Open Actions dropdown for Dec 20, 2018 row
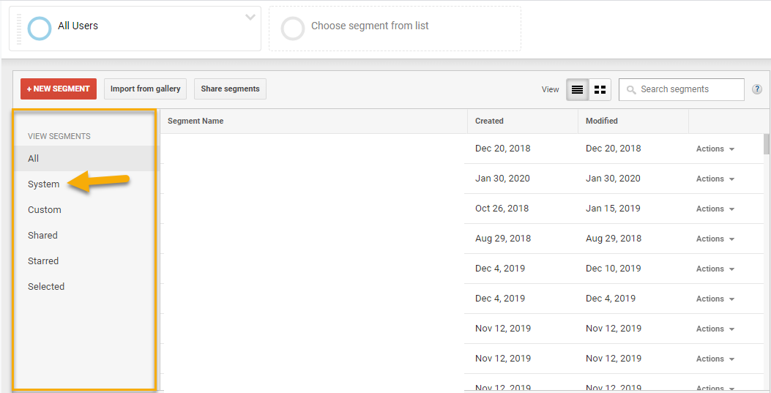The width and height of the screenshot is (771, 393). point(715,149)
